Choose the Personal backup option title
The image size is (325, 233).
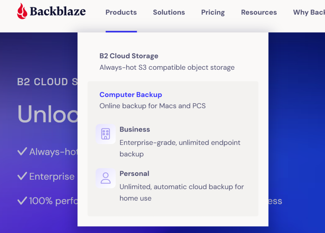point(134,173)
